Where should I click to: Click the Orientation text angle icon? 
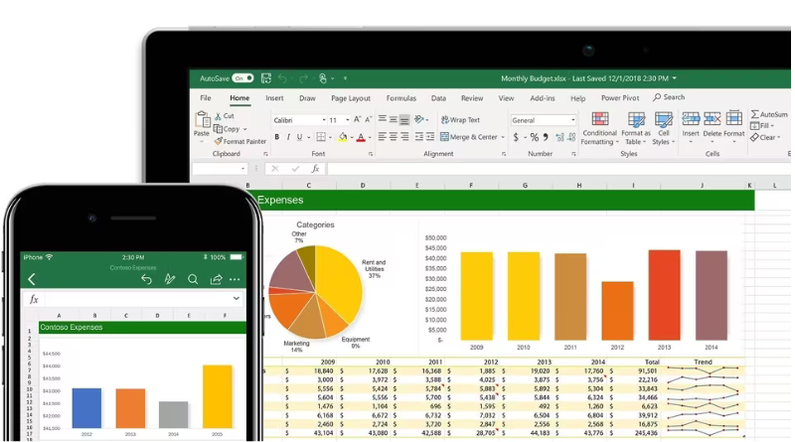click(419, 119)
